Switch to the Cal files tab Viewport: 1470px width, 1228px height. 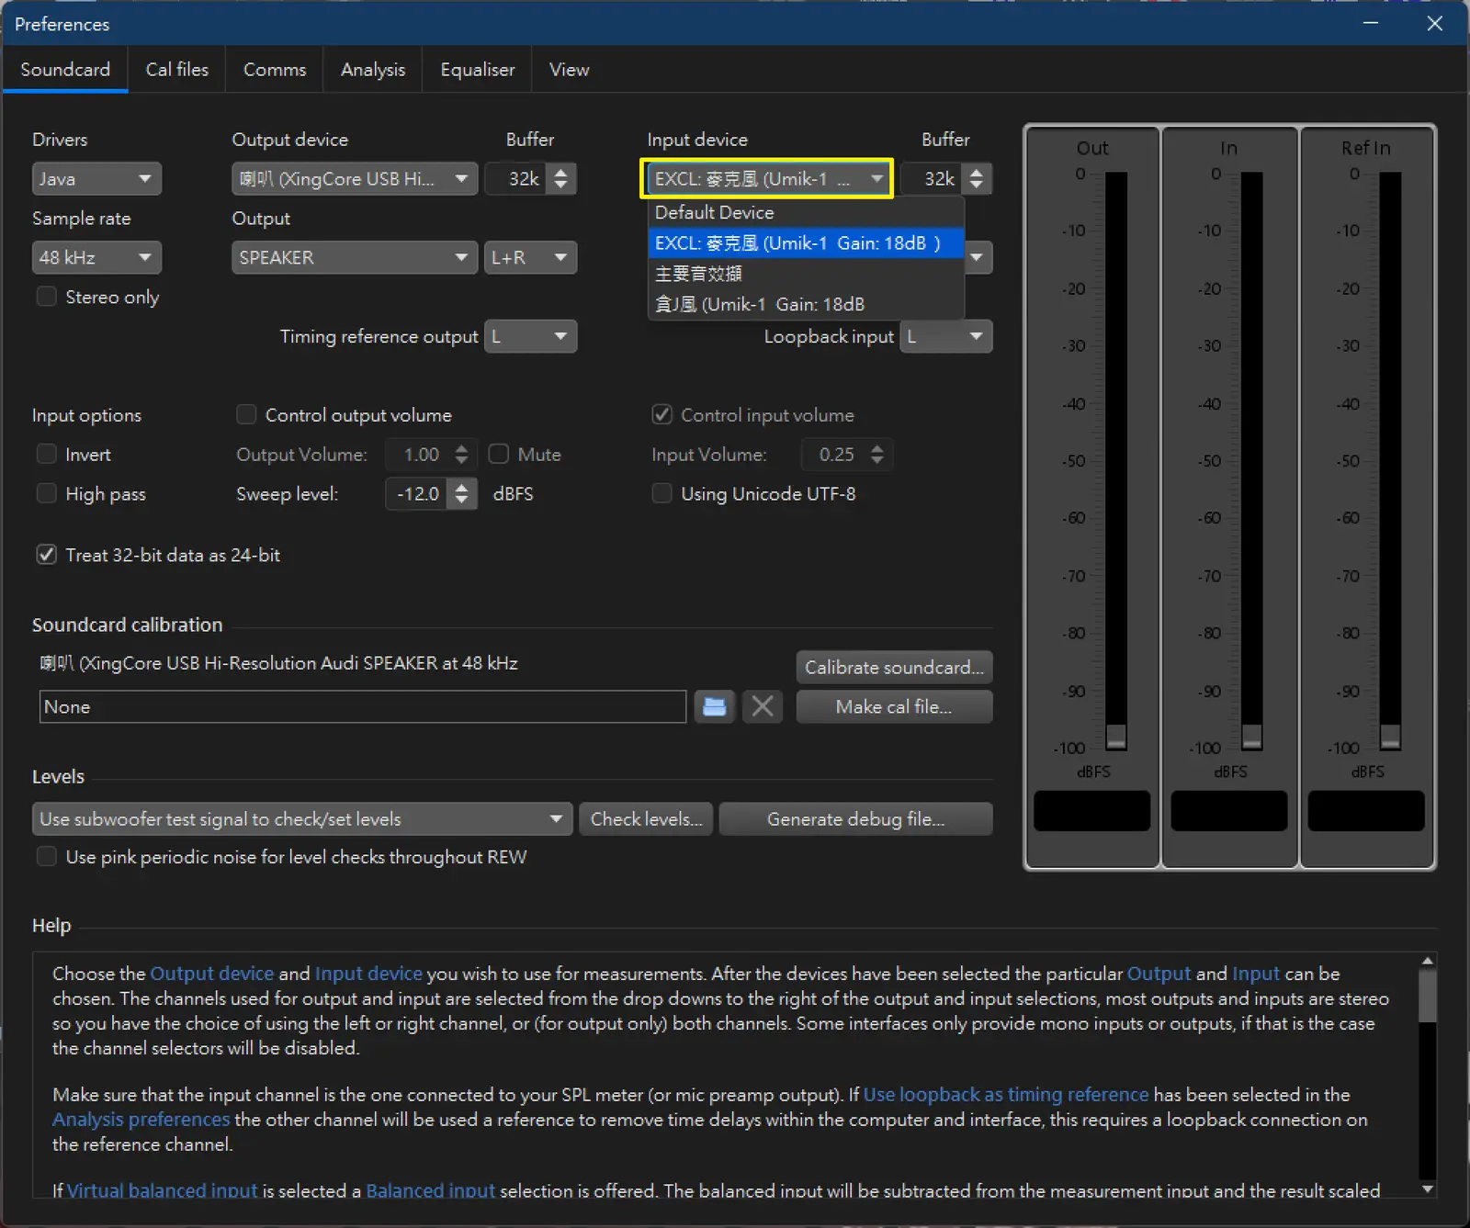pos(177,70)
